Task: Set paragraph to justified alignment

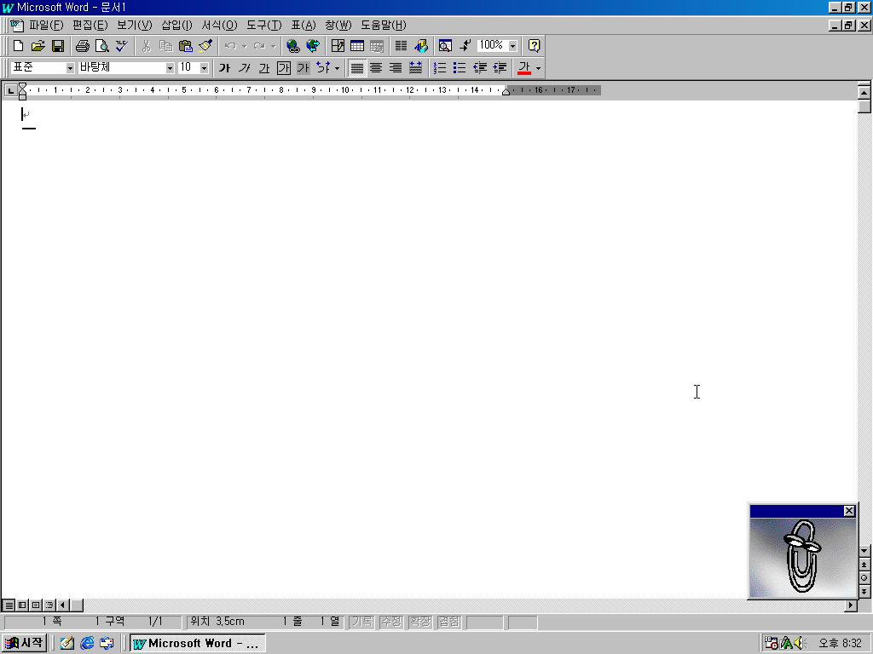Action: click(357, 68)
